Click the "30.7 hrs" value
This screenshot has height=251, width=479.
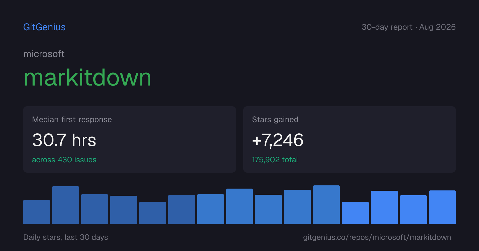[x=64, y=140]
